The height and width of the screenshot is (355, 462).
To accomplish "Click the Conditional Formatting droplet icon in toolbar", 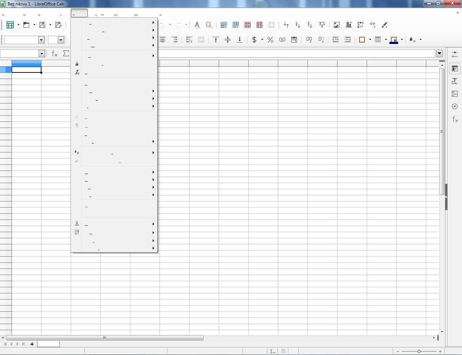I will pyautogui.click(x=412, y=40).
